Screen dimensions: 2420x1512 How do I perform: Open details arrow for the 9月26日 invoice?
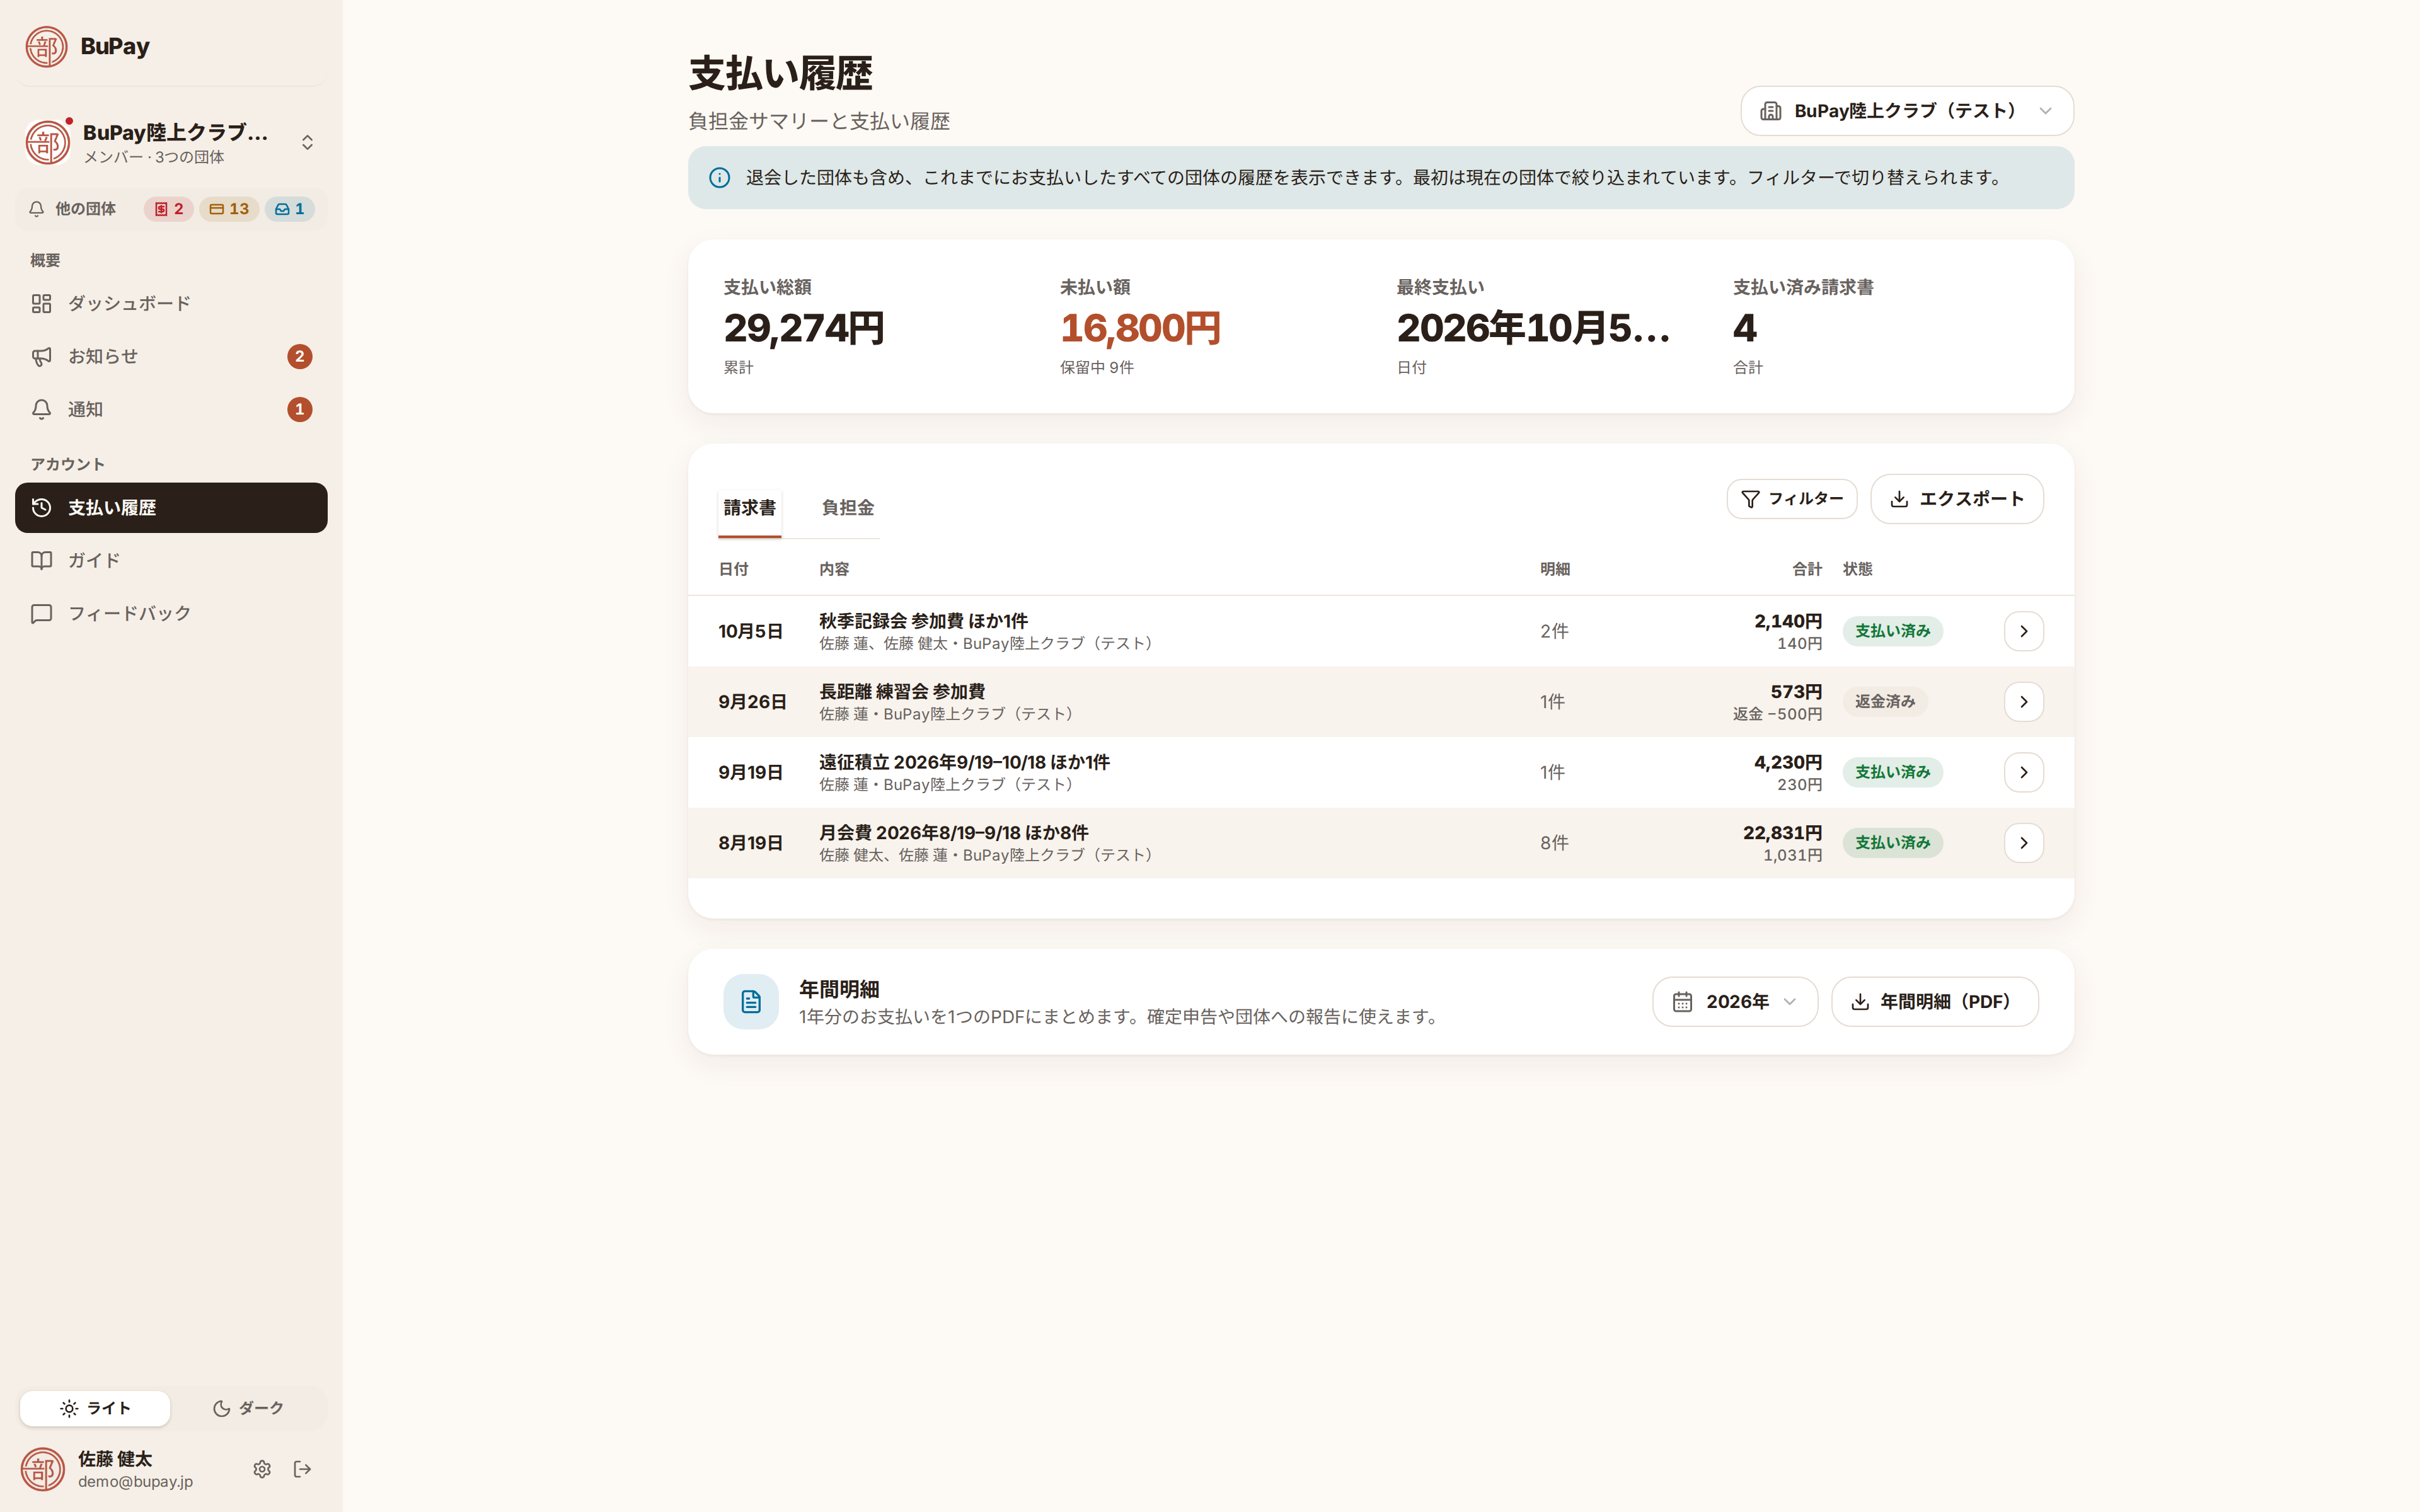pyautogui.click(x=2023, y=702)
